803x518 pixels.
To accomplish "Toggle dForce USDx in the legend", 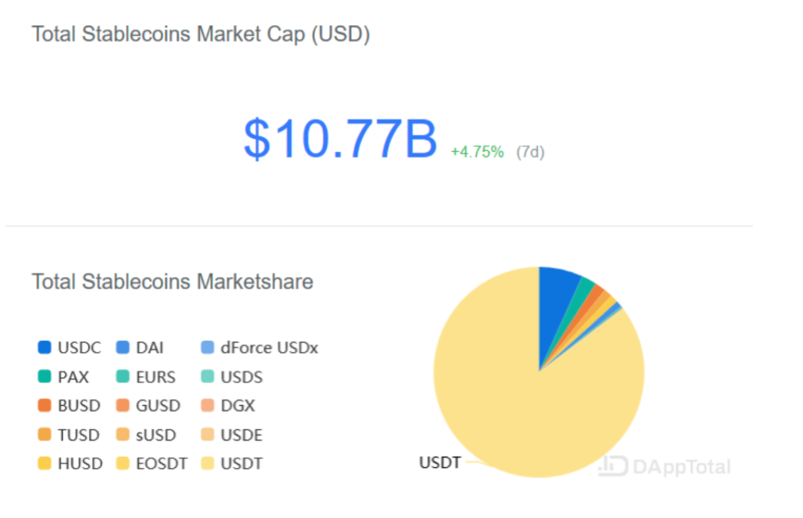I will point(260,347).
